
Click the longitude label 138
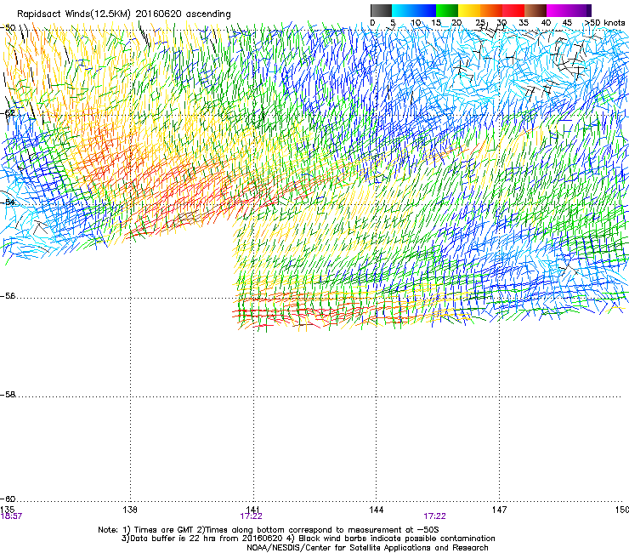(130, 510)
